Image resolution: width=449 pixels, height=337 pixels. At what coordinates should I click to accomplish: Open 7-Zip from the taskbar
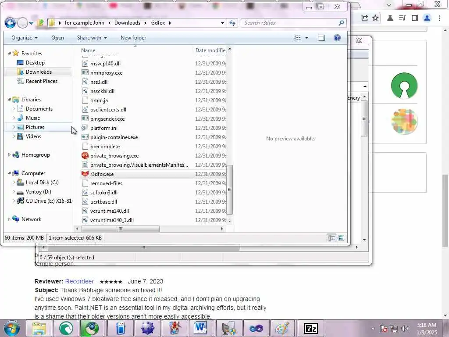point(311,328)
